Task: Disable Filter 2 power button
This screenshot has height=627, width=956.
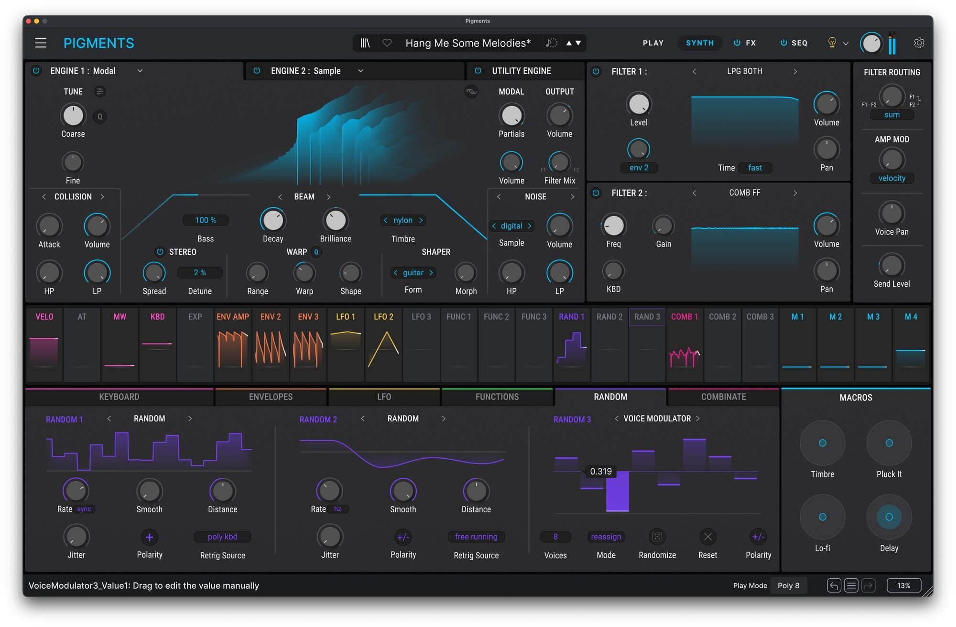Action: (x=596, y=193)
